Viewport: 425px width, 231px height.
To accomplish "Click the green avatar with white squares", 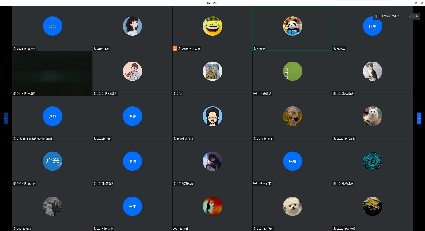I will [x=292, y=71].
